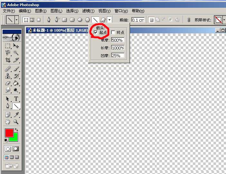Enable Standard editing mode
The height and width of the screenshot is (174, 226).
click(x=8, y=149)
